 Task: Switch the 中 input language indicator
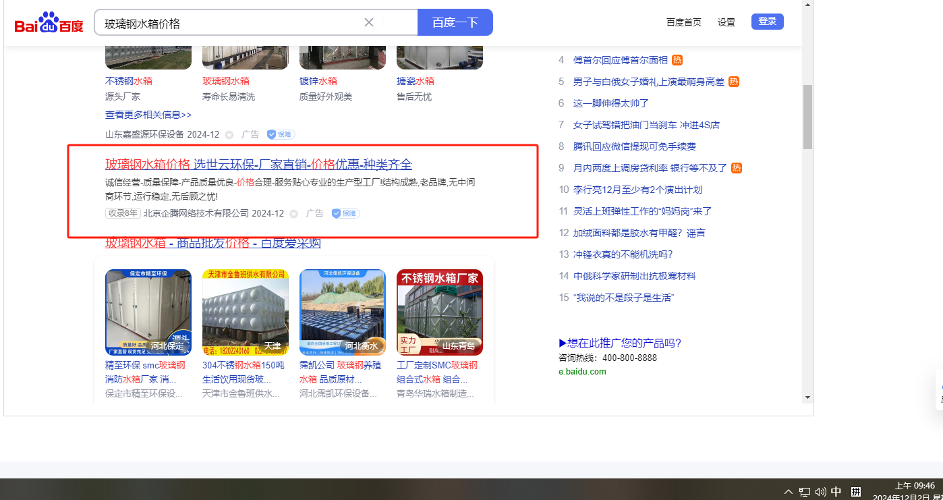(836, 492)
